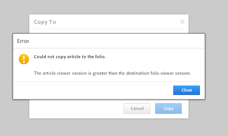Select the bold 'Could not copy article' message
The height and width of the screenshot is (136, 228).
70,57
